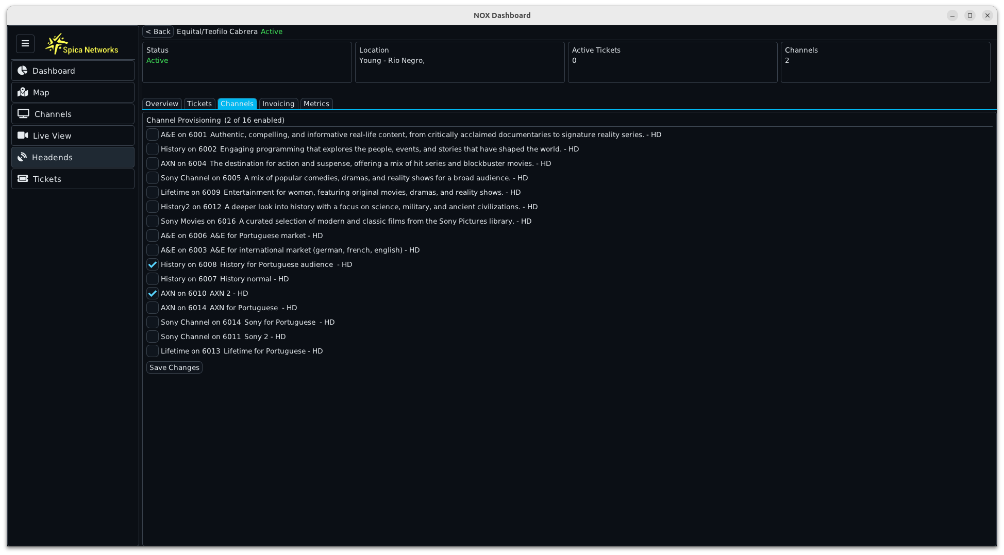Screen dimensions: 1004x555
Task: Enable AXN on 6014 Portuguese checkbox
Action: 153,308
